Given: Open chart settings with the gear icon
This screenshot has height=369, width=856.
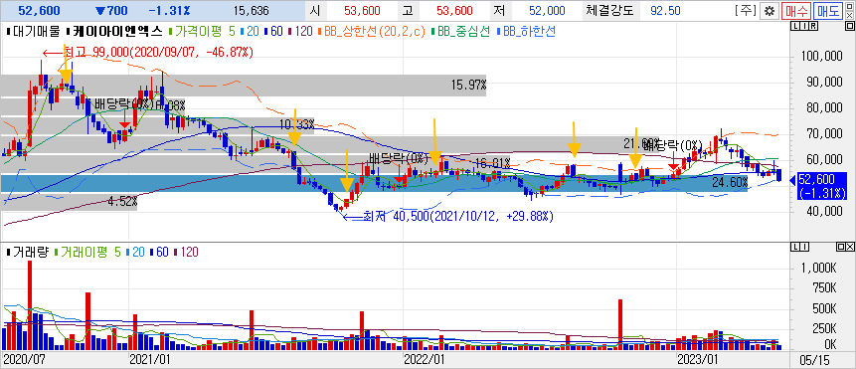Looking at the screenshot, I should (x=770, y=10).
